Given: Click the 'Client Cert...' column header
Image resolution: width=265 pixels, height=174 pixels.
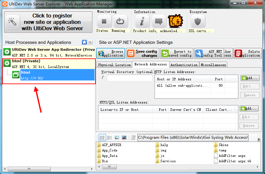Looking at the screenshot, I should pyautogui.click(x=219, y=110).
